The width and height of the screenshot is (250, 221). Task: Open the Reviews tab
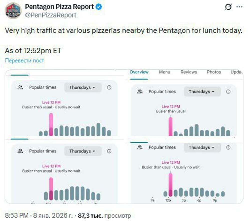[x=189, y=72]
